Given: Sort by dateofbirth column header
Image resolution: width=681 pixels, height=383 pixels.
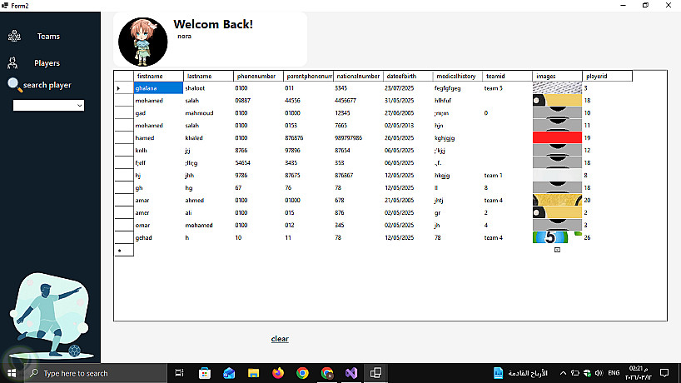Looking at the screenshot, I should (x=408, y=76).
